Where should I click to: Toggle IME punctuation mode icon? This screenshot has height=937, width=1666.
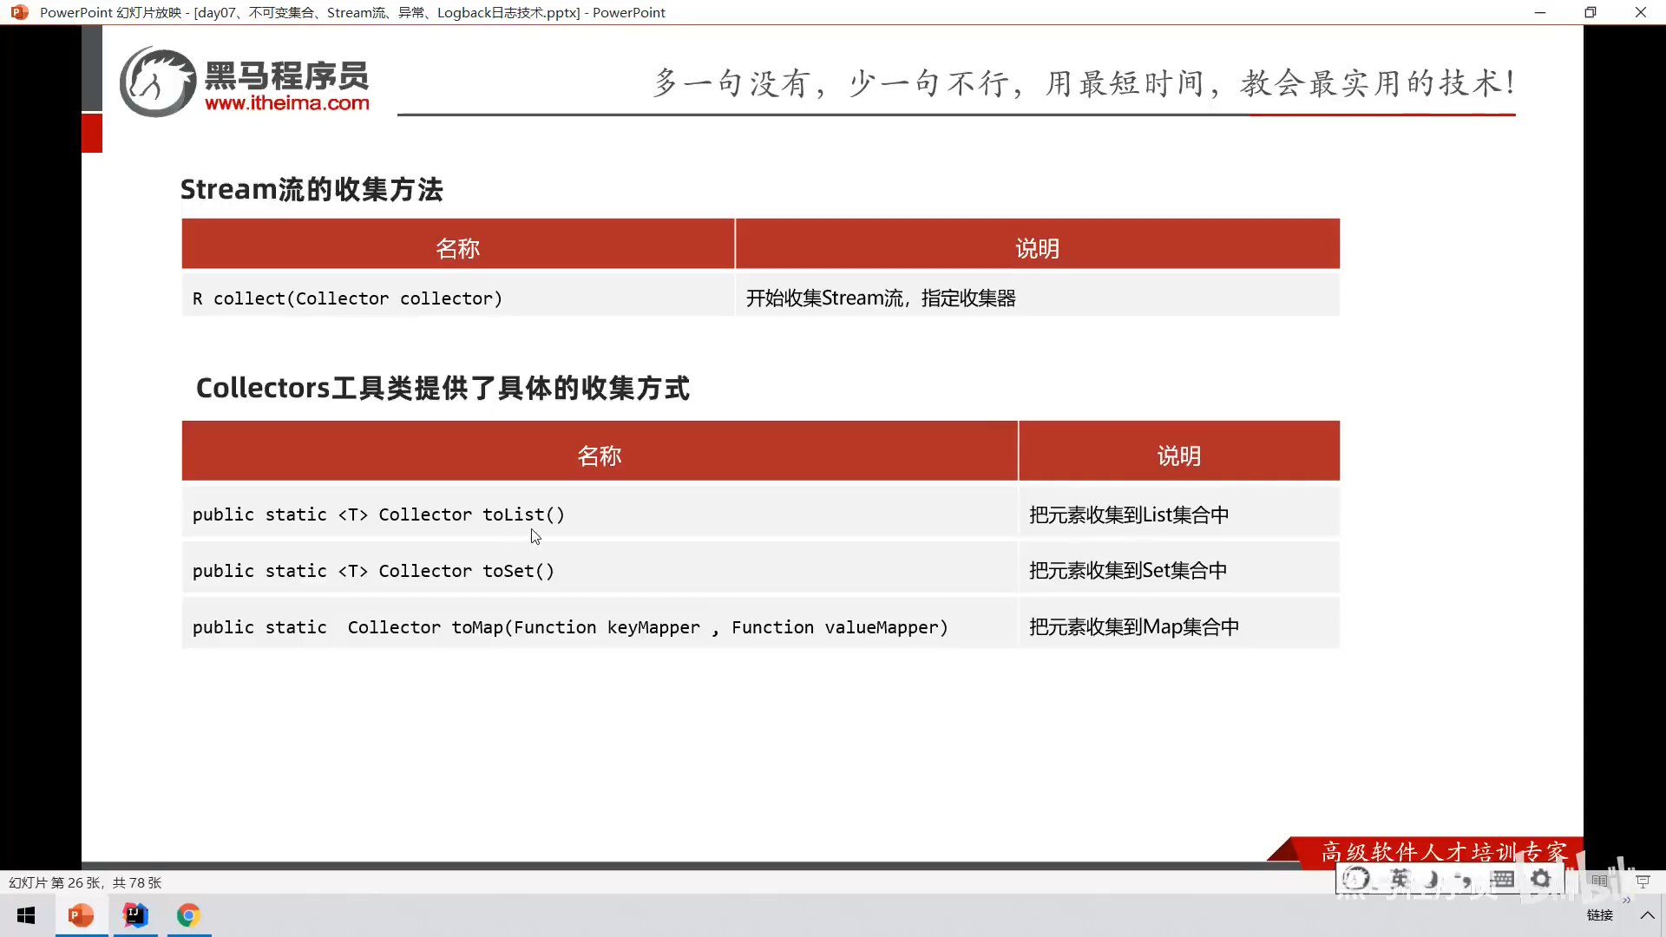point(1465,879)
